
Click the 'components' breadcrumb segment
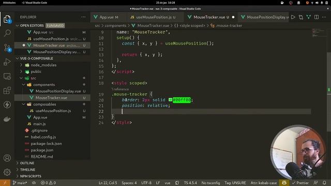click(115, 25)
